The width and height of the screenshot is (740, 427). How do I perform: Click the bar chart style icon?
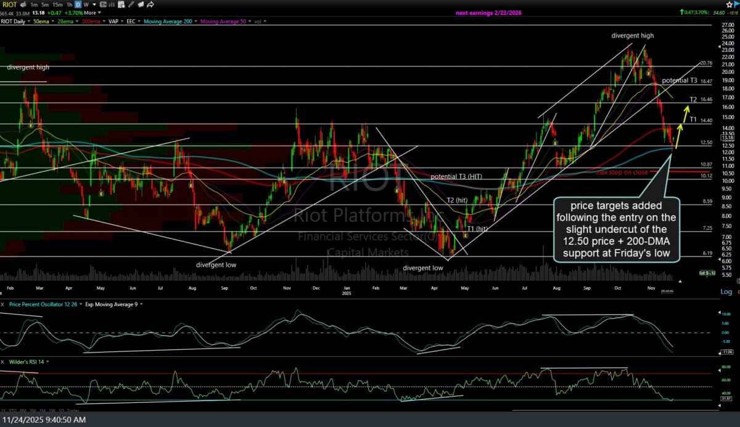112,5
